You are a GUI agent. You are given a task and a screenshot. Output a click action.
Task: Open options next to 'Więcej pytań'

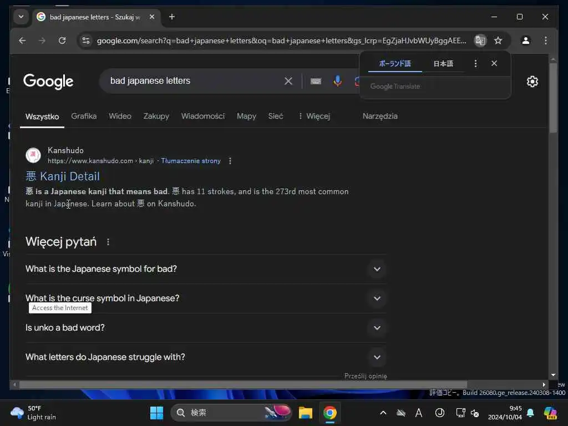108,242
